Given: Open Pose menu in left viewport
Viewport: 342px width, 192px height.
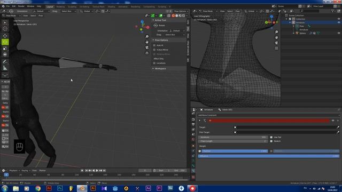Looking at the screenshot, I should pyautogui.click(x=41, y=15).
